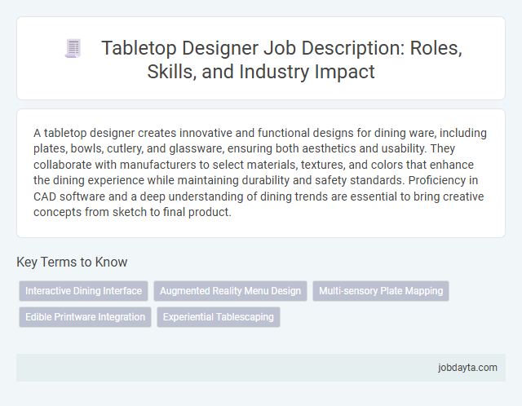Viewport: 522px width, 406px height.
Task: Open the Augmented Reality Menu Design tag
Action: click(x=230, y=291)
